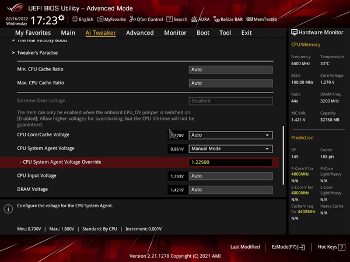350x262 pixels.
Task: Click the Hot Keys question mark icon
Action: pyautogui.click(x=341, y=247)
